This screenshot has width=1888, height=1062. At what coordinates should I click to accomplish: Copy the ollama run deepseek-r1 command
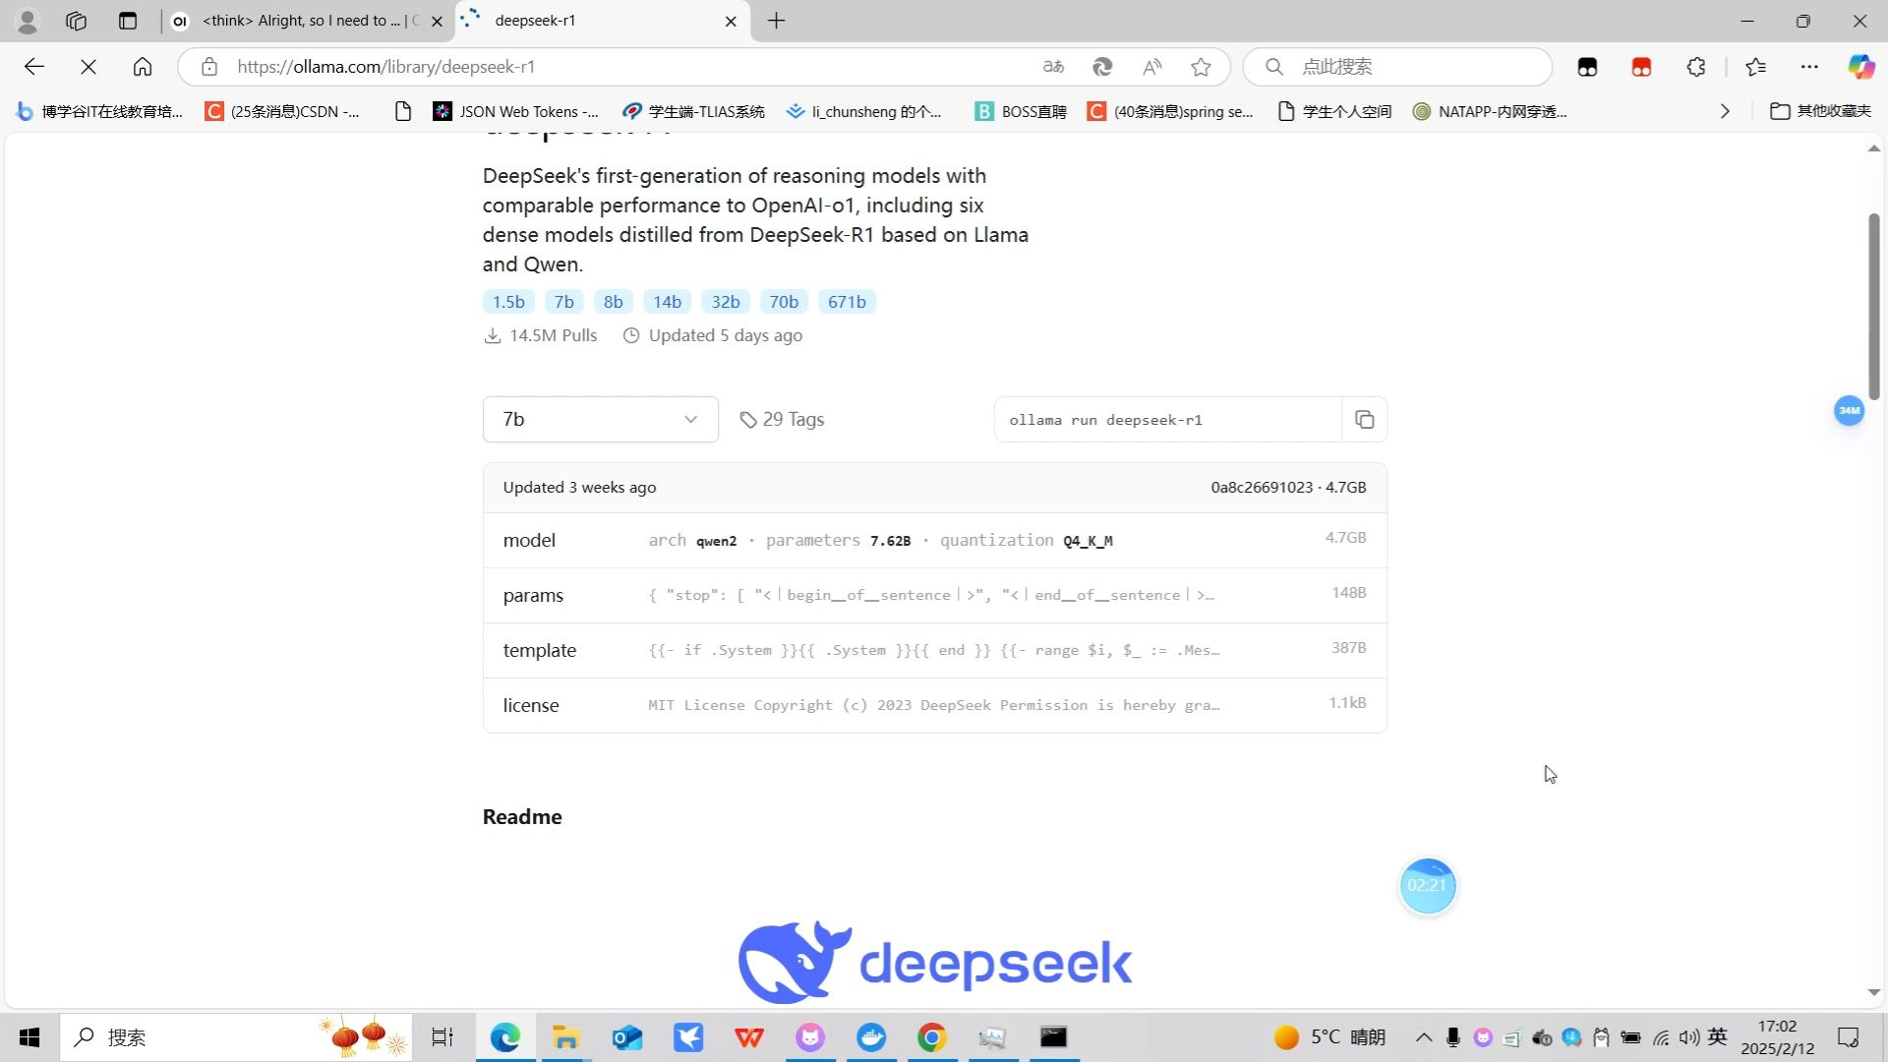tap(1365, 419)
